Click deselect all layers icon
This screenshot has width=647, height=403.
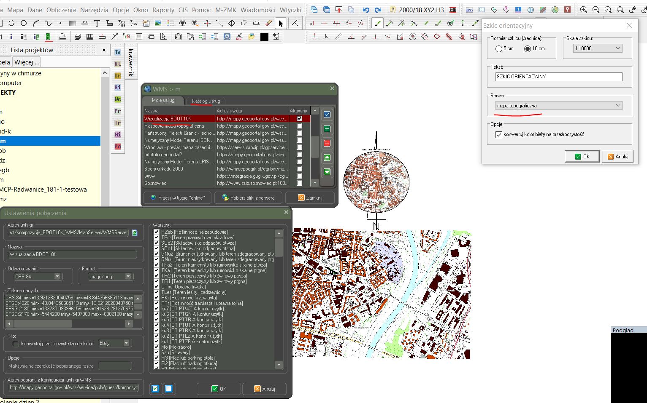168,389
